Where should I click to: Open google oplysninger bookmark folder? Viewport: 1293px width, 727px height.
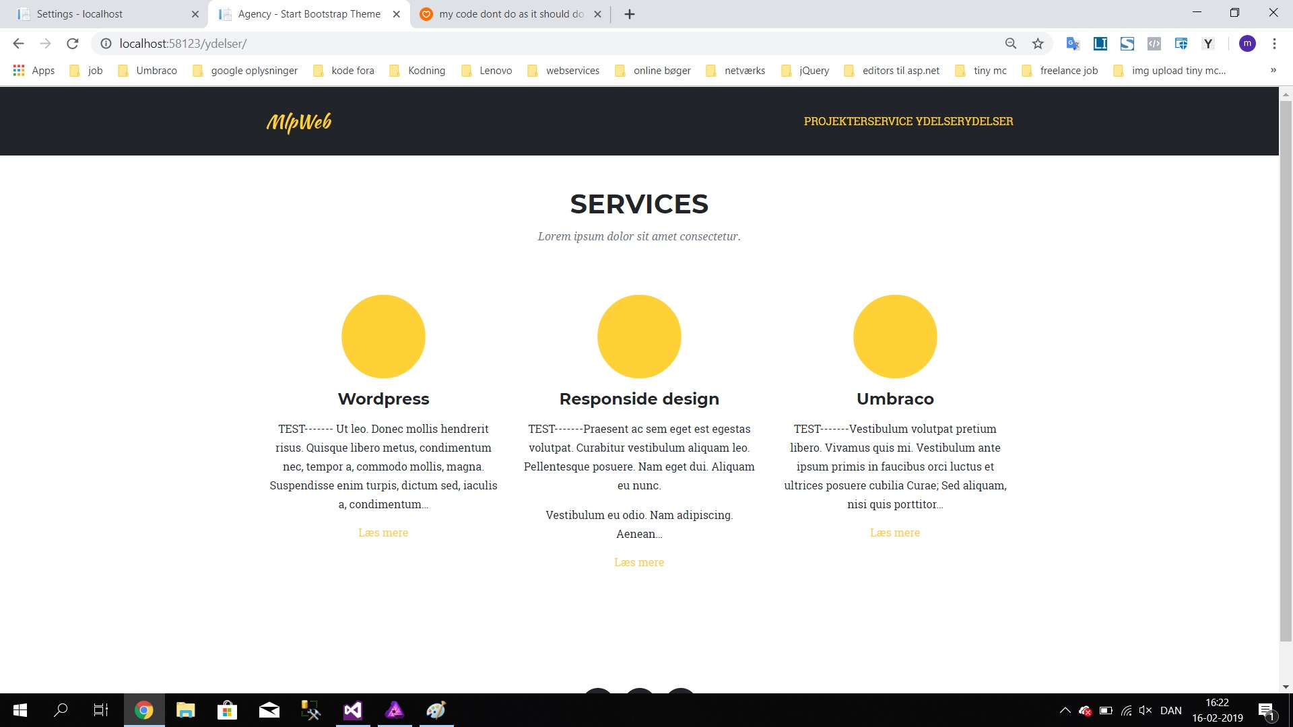click(x=245, y=71)
